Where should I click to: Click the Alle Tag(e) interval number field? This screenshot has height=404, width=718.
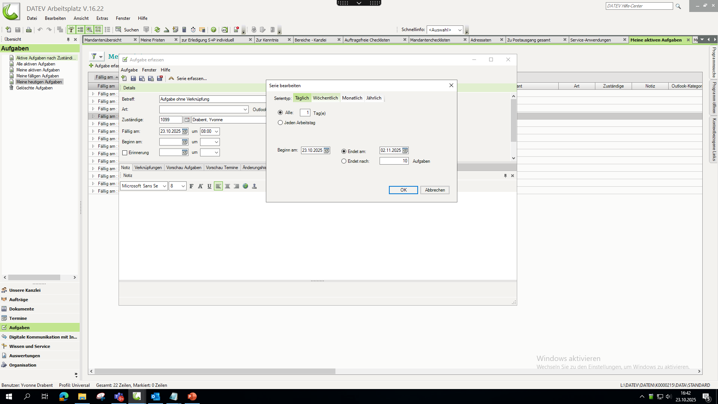(x=305, y=113)
